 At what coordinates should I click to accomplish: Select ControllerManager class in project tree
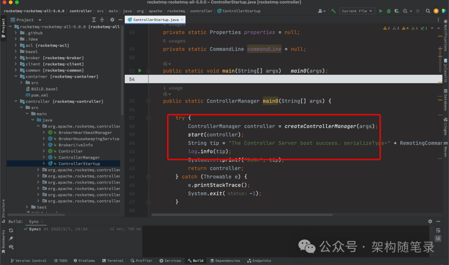pyautogui.click(x=79, y=157)
